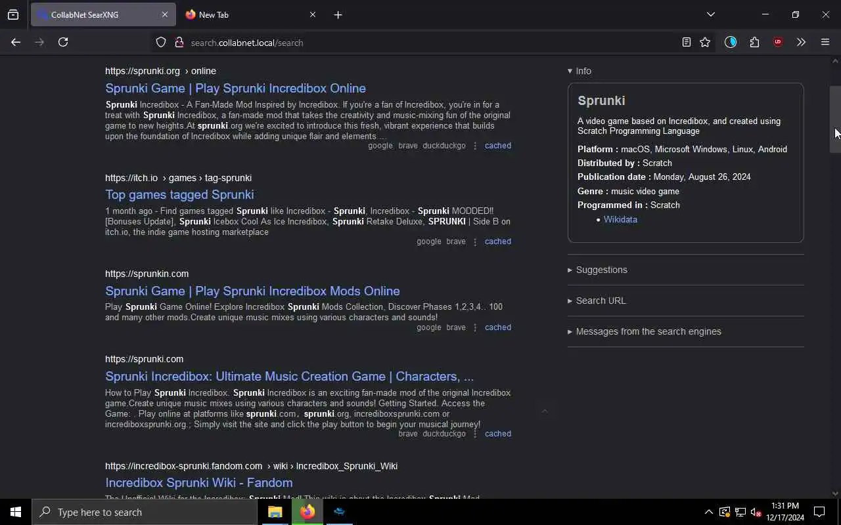Click the https://incredibox-sprunki.fandom.com URL text
The height and width of the screenshot is (525, 841).
[x=183, y=466]
